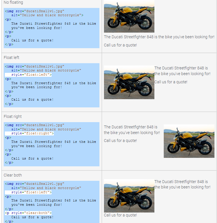The height and width of the screenshot is (223, 217).
Task: Click highlighted style="float:left" line under Float left
Action: (31, 75)
